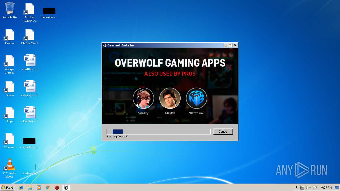Click the Sneaky pro avatar
This screenshot has height=191, width=340.
click(x=143, y=98)
